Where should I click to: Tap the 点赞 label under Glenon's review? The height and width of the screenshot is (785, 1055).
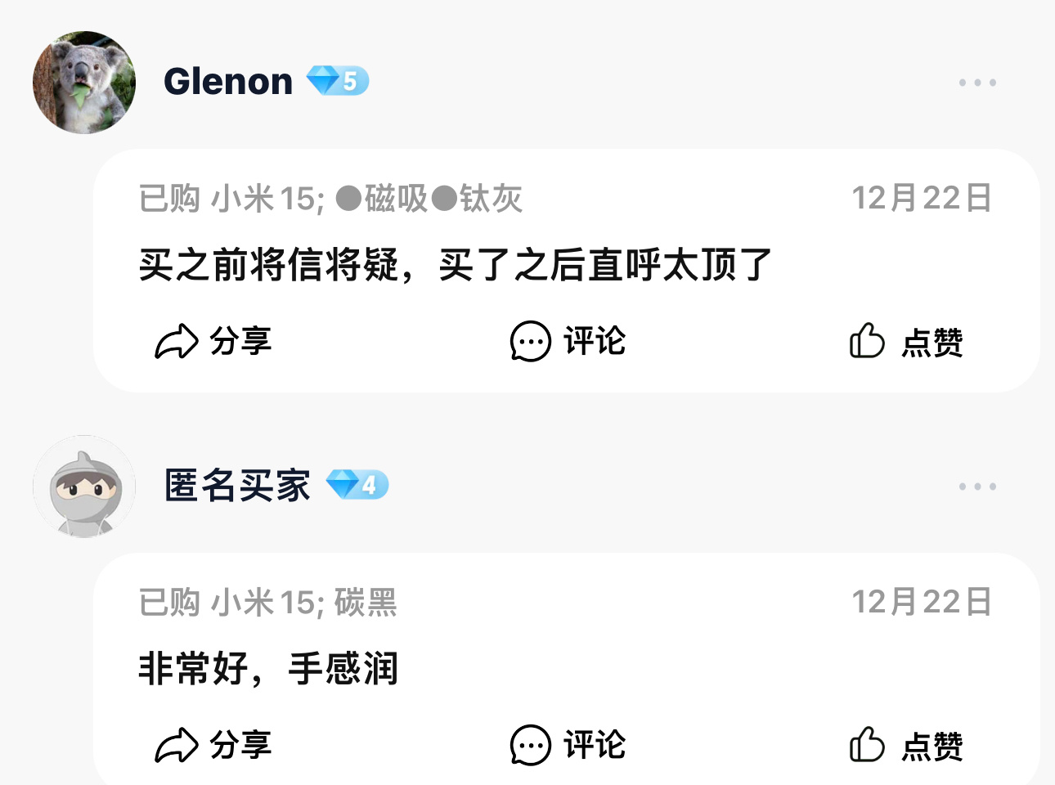[932, 342]
